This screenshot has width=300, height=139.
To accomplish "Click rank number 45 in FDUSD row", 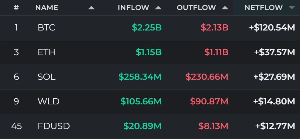I will (x=16, y=126).
